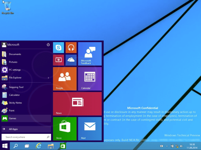This screenshot has height=150, width=201.
Task: Open Internet Explorer from the taskbar
Action: tap(38, 146)
